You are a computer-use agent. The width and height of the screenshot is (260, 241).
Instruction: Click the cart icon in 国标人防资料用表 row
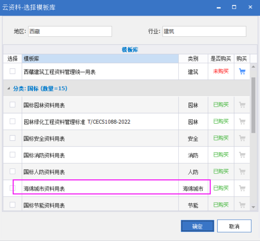tap(242, 172)
